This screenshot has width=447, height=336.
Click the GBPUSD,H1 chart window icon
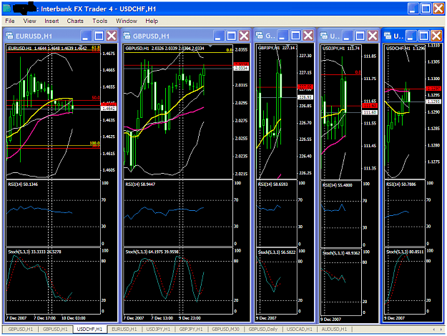click(127, 36)
